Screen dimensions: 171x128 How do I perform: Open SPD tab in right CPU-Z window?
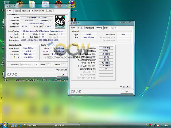[x=106, y=28]
